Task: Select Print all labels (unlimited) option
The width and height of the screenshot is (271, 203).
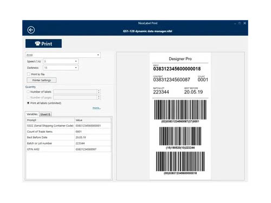Action: (x=28, y=103)
